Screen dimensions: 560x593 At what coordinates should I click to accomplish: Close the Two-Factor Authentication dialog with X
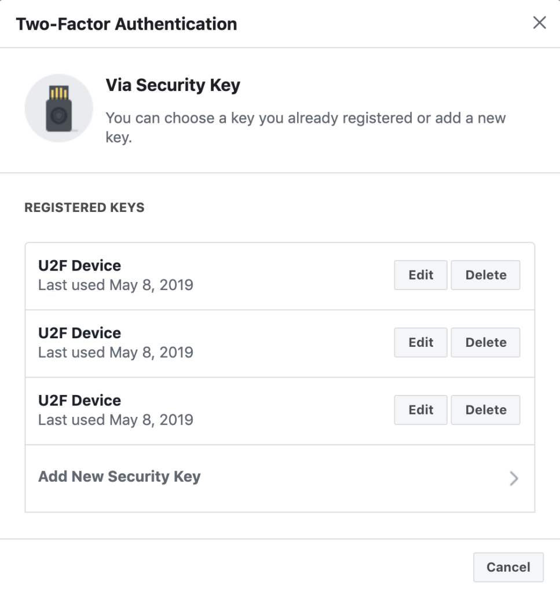(539, 23)
